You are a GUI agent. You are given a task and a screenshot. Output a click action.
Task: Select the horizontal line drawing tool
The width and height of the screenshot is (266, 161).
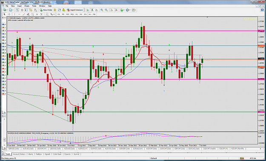(x=19, y=14)
